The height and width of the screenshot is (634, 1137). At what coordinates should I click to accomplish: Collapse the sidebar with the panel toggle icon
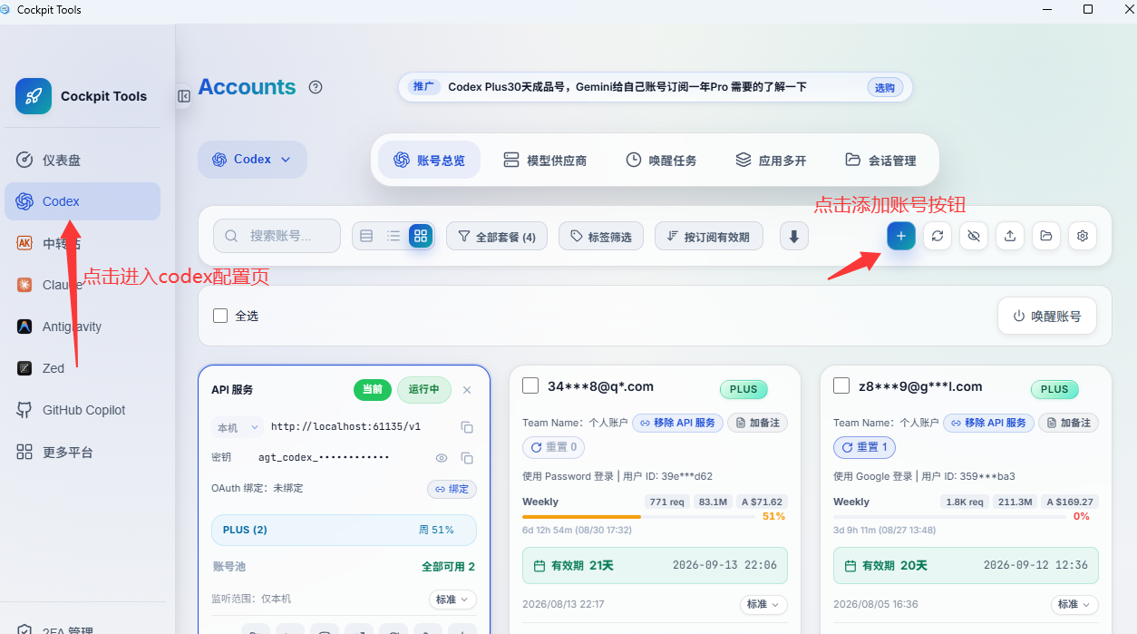point(184,96)
